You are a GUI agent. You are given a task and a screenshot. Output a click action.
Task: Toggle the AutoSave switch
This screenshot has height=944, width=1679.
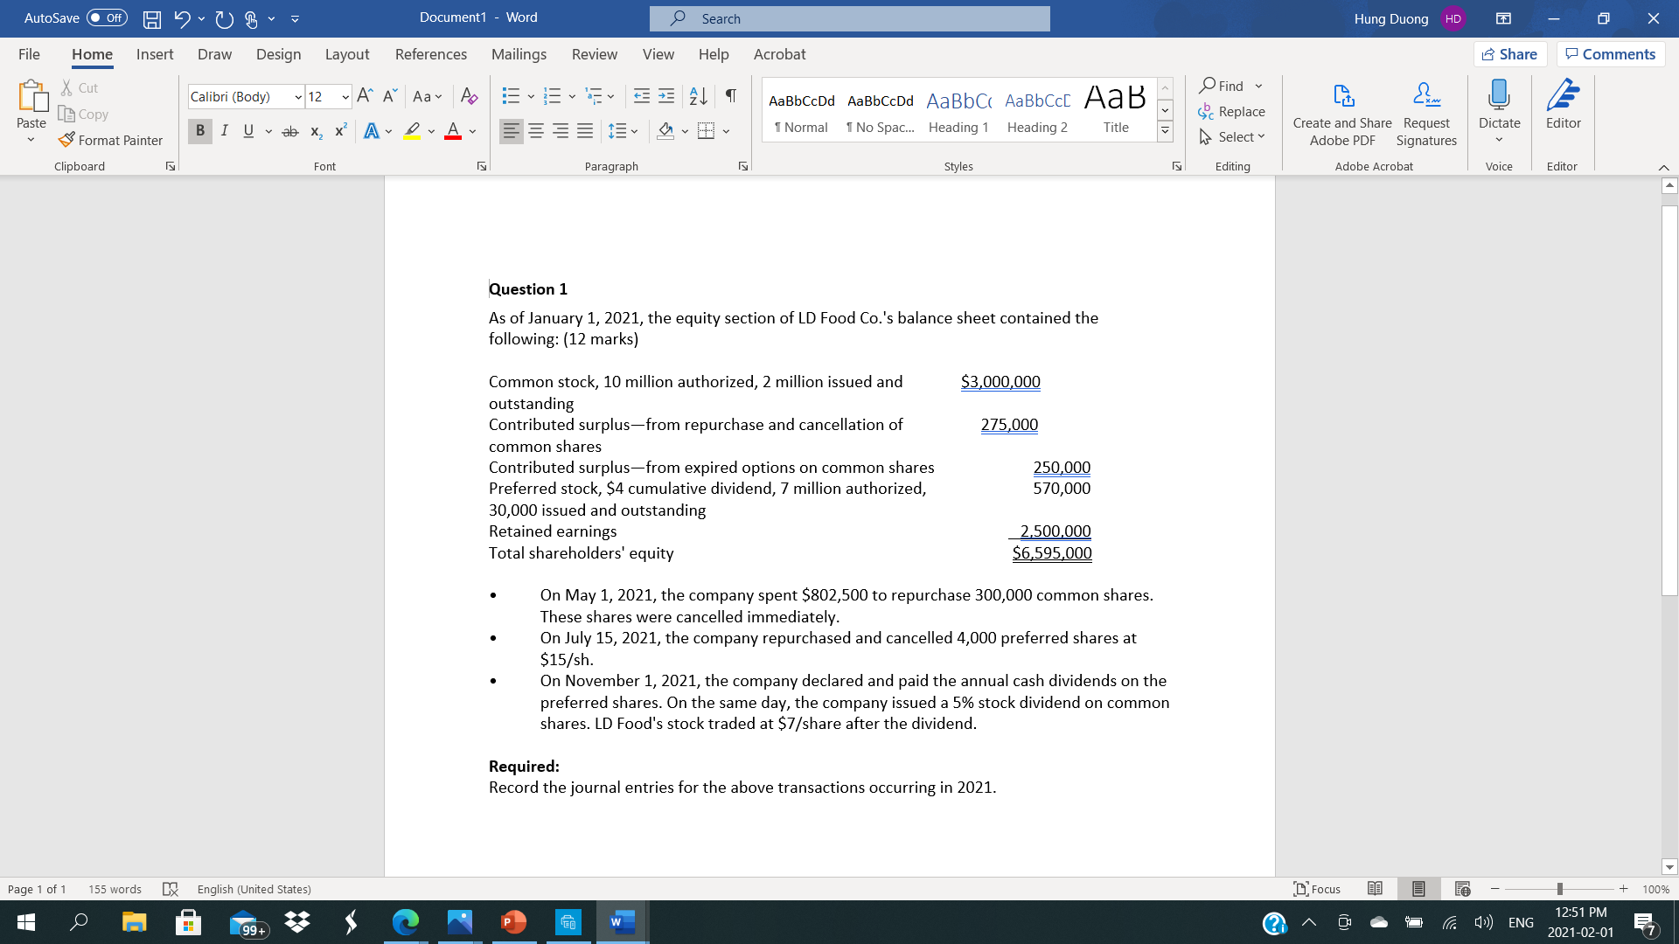click(x=107, y=18)
